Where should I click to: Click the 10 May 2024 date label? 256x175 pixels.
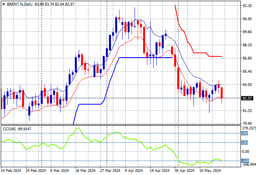point(210,171)
